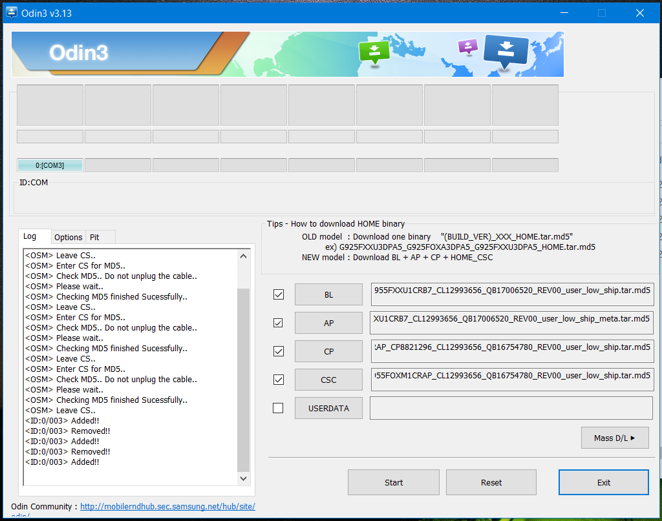Select the 0:[COM3] port slot
Viewport: 662px width, 521px height.
[x=50, y=165]
